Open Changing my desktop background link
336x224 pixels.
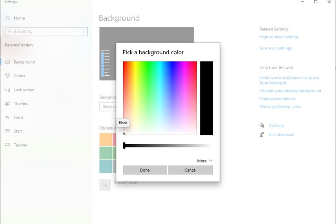(x=290, y=91)
